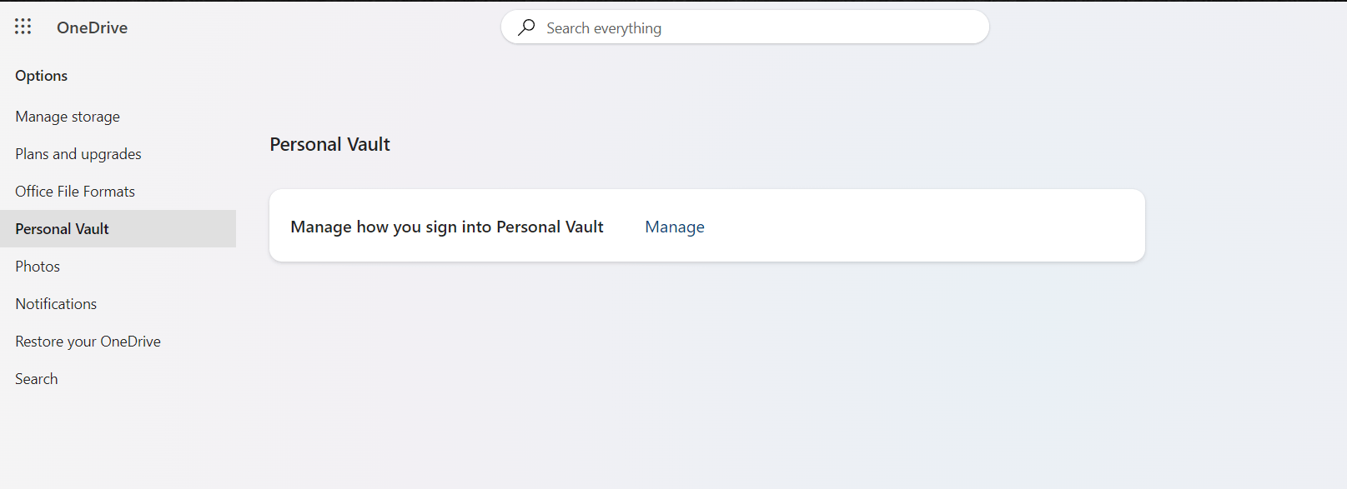This screenshot has width=1347, height=489.
Task: Open the Microsoft 365 app launcher grid
Action: [x=23, y=26]
